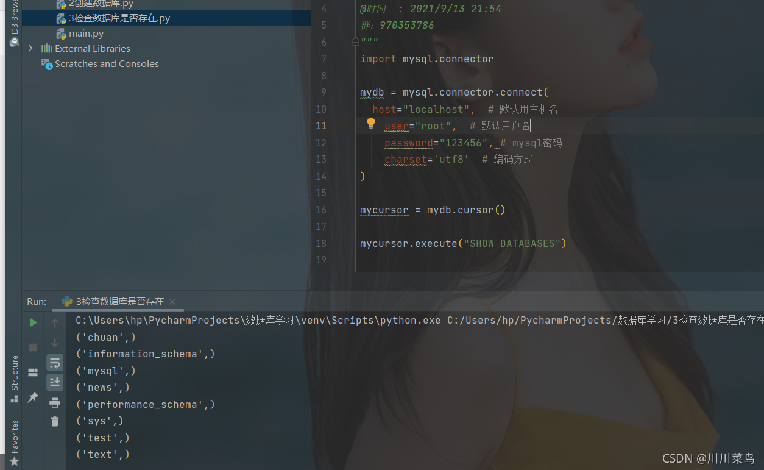Image resolution: width=764 pixels, height=470 pixels.
Task: Click the External Libraries bar-chart icon
Action: [47, 48]
